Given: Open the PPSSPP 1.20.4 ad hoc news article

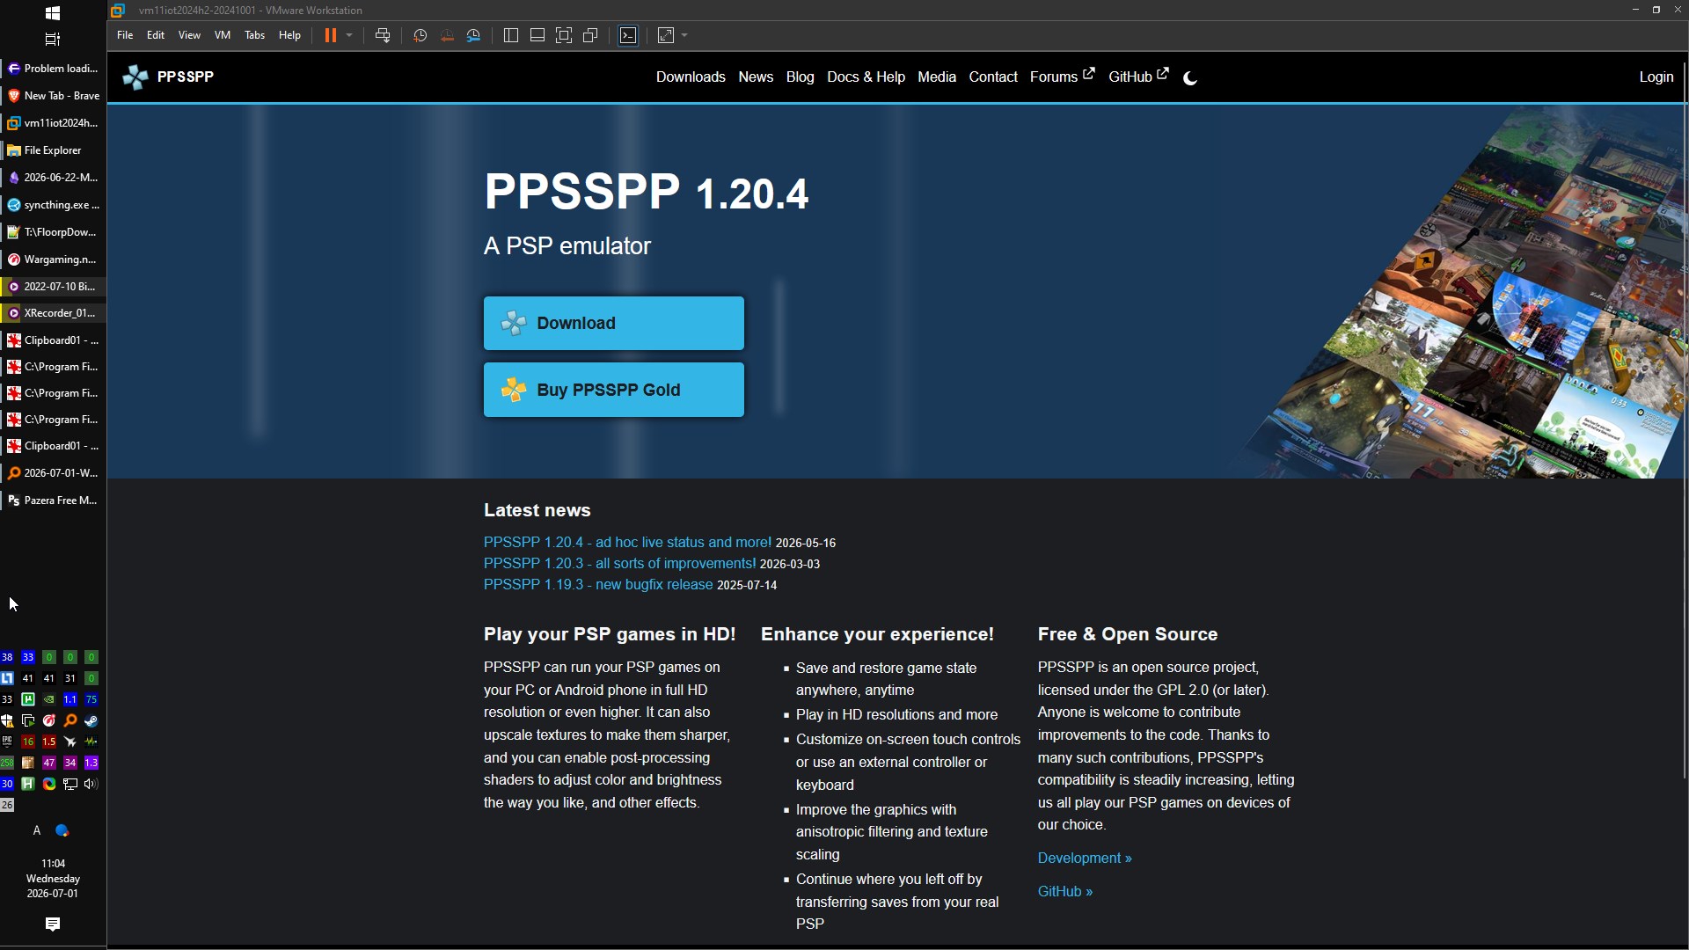Looking at the screenshot, I should click(627, 543).
